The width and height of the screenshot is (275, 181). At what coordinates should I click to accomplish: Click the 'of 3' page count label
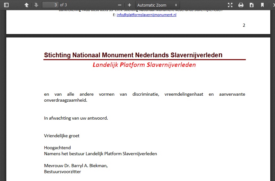point(63,5)
